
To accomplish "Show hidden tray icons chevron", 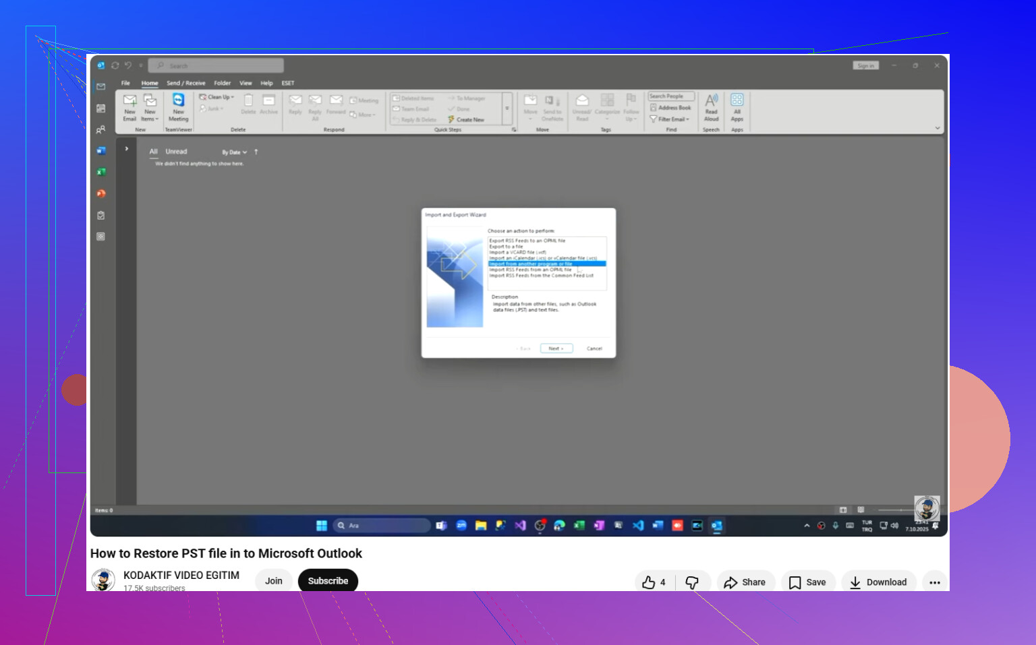I will click(807, 526).
